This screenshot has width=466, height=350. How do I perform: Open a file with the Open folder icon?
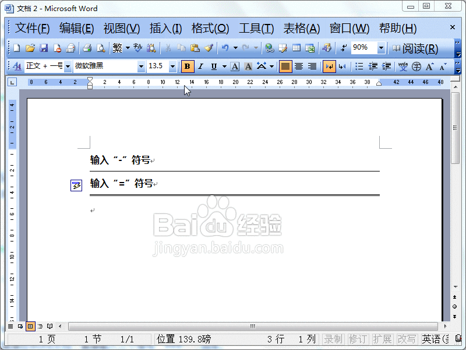tap(30, 48)
